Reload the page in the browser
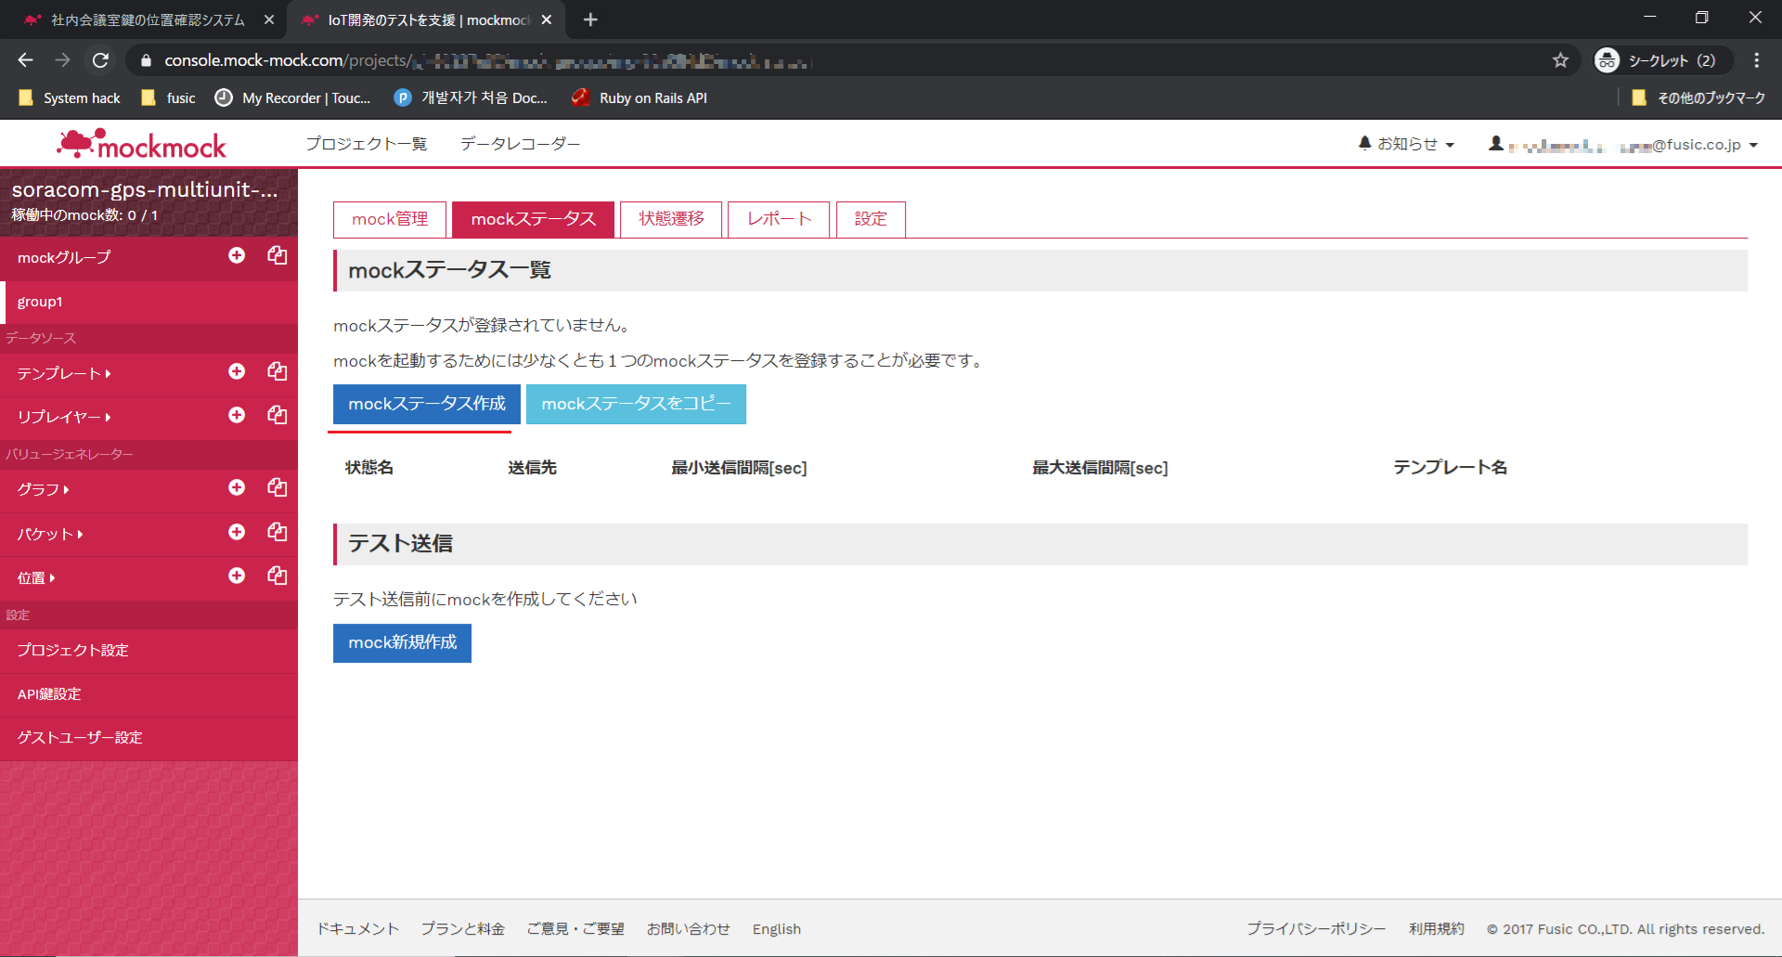The width and height of the screenshot is (1782, 957). click(100, 60)
